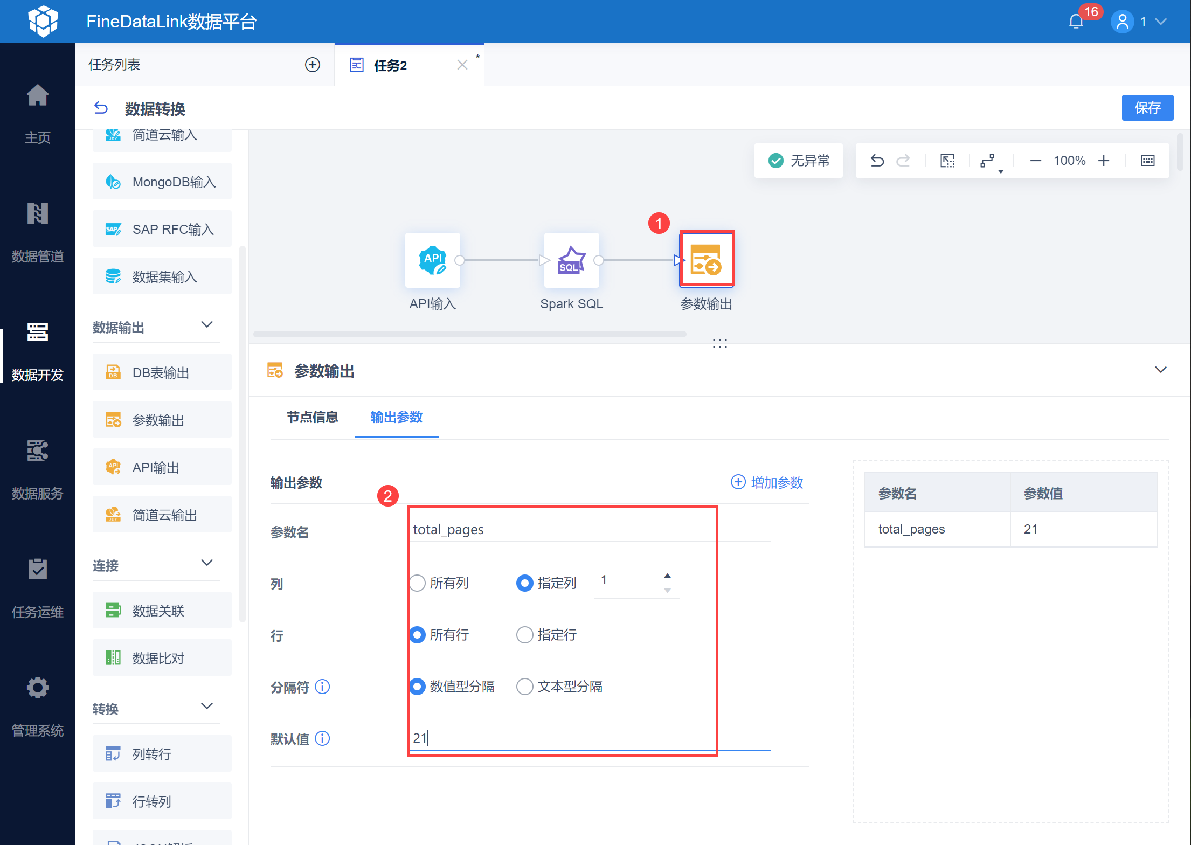Viewport: 1191px width, 845px height.
Task: Collapse the 参数输出 settings panel
Action: pyautogui.click(x=1160, y=370)
